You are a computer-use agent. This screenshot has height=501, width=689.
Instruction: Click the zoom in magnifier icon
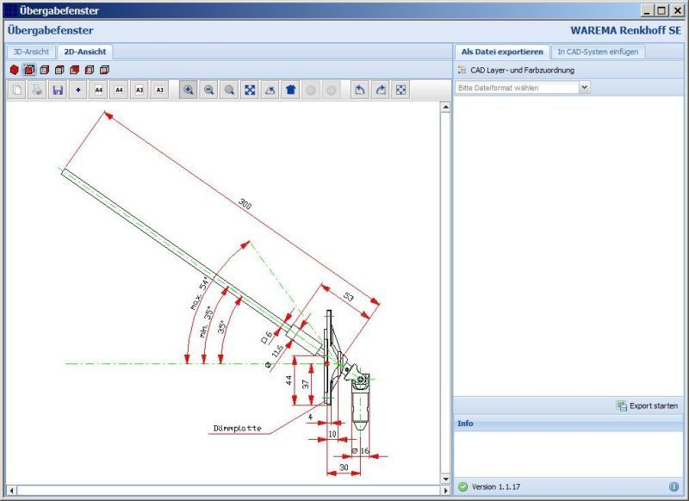point(188,90)
